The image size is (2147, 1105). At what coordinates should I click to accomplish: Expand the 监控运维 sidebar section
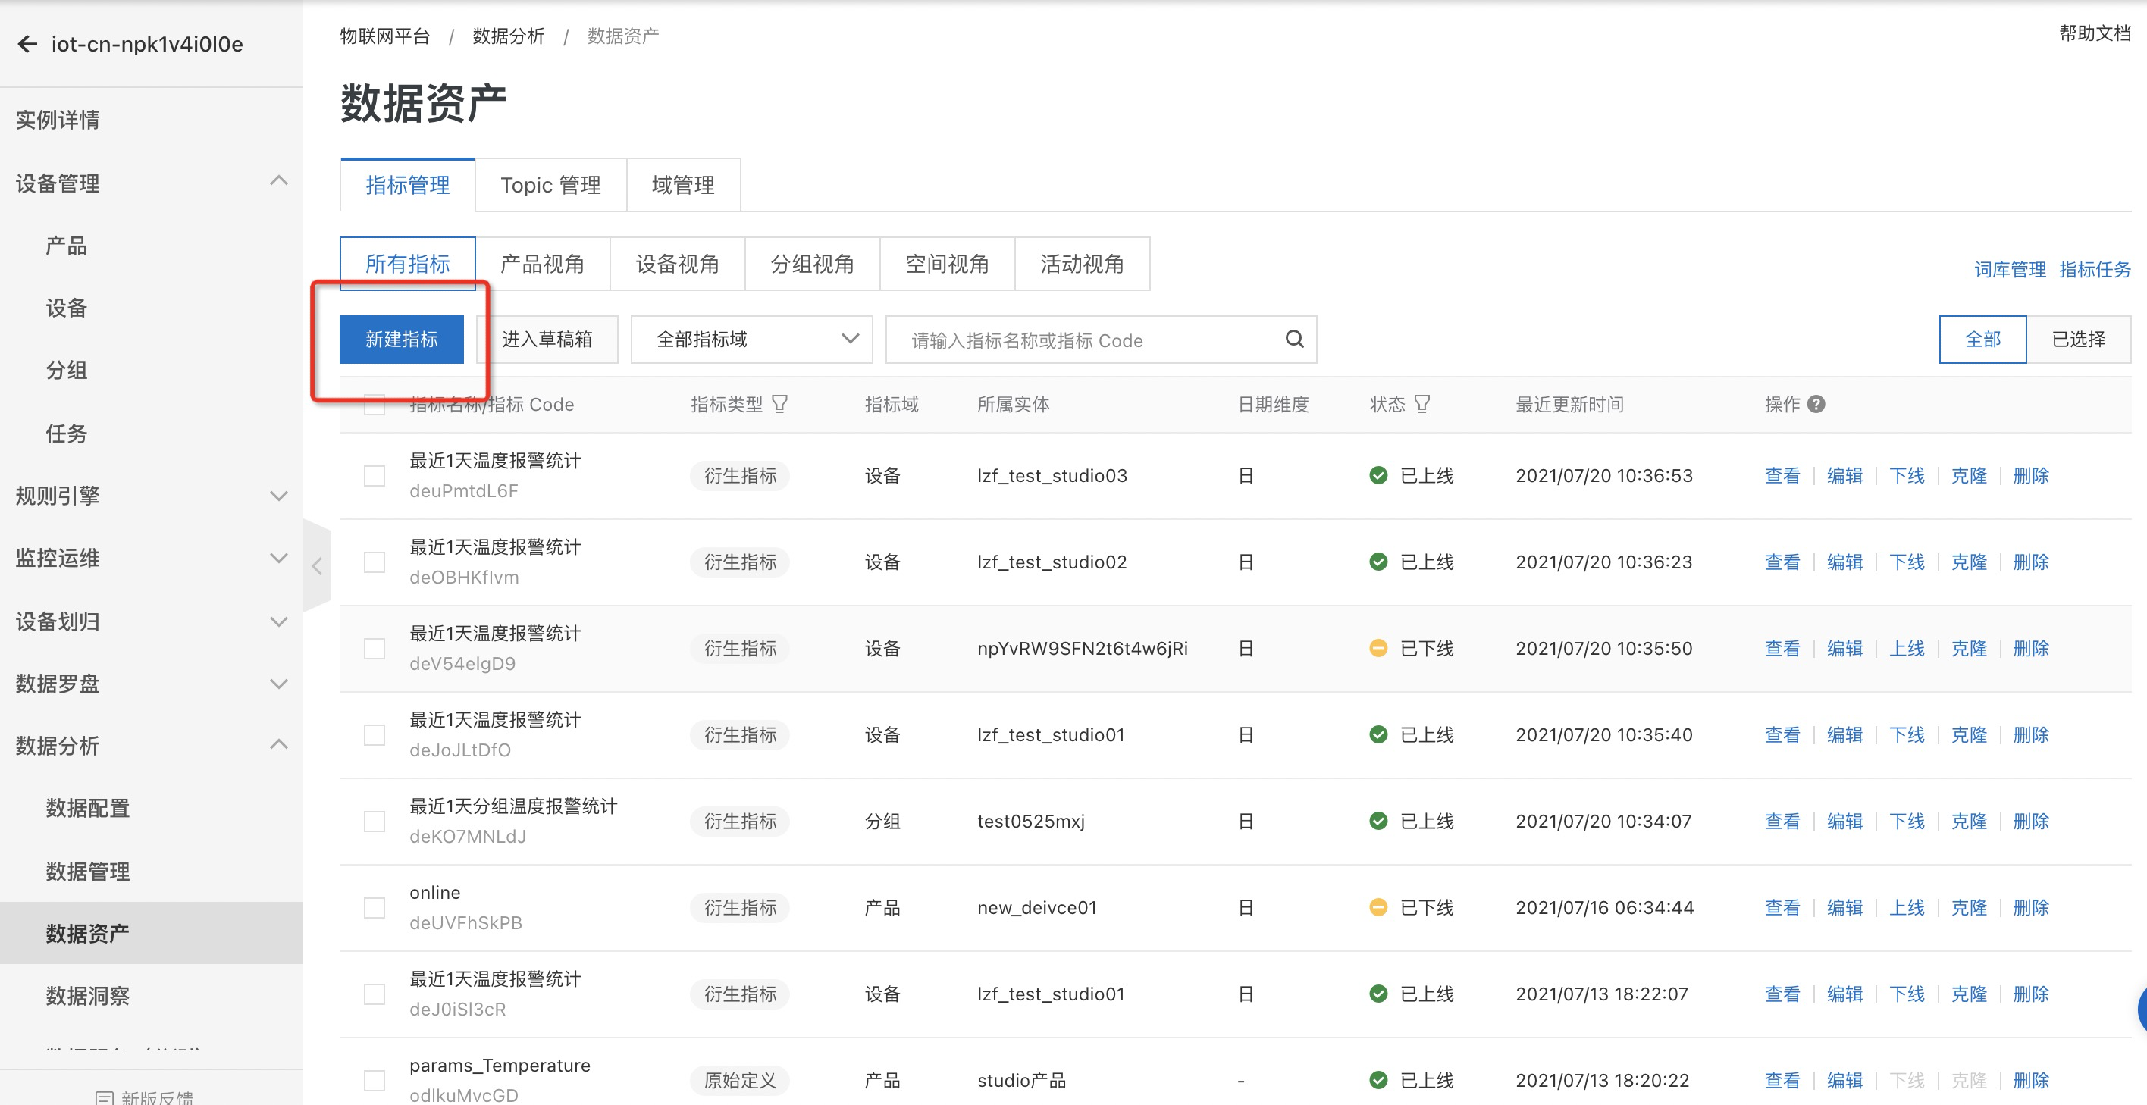coord(279,559)
